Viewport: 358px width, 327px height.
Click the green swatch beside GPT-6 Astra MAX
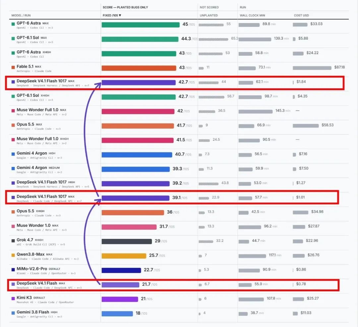pyautogui.click(x=13, y=24)
